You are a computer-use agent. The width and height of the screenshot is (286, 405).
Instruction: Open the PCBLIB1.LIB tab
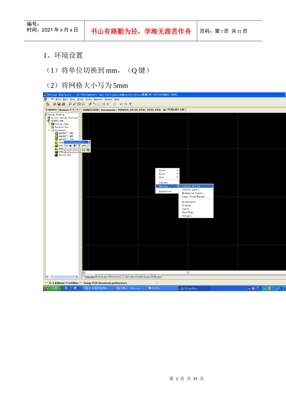tap(174, 110)
